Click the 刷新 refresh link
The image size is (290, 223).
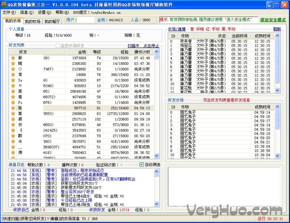[x=277, y=29]
